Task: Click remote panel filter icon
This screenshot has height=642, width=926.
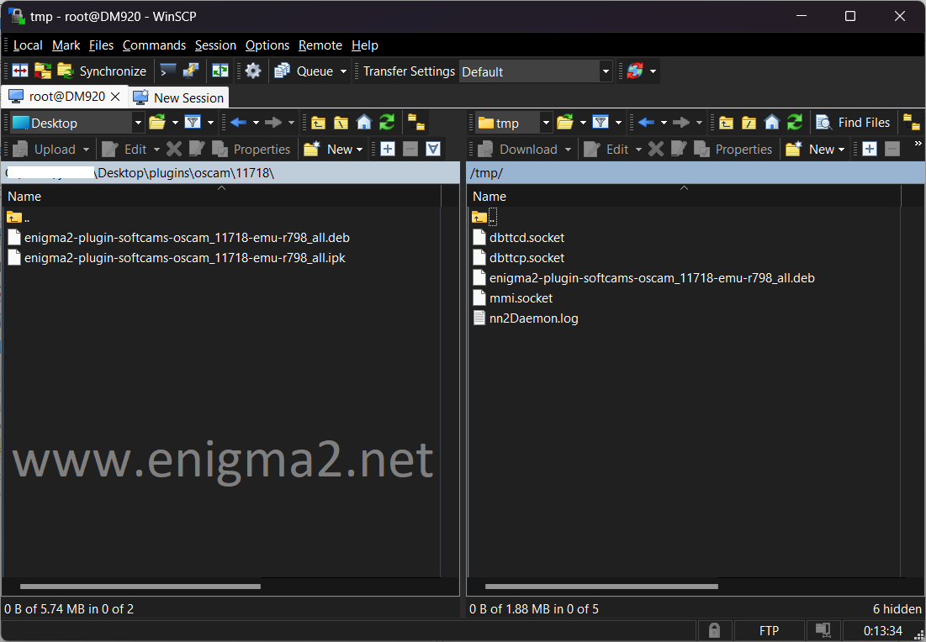Action: pos(601,123)
